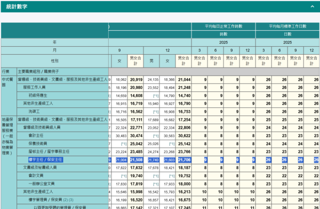Select the 初級侍應生 row label
The image size is (320, 209).
[38, 95]
